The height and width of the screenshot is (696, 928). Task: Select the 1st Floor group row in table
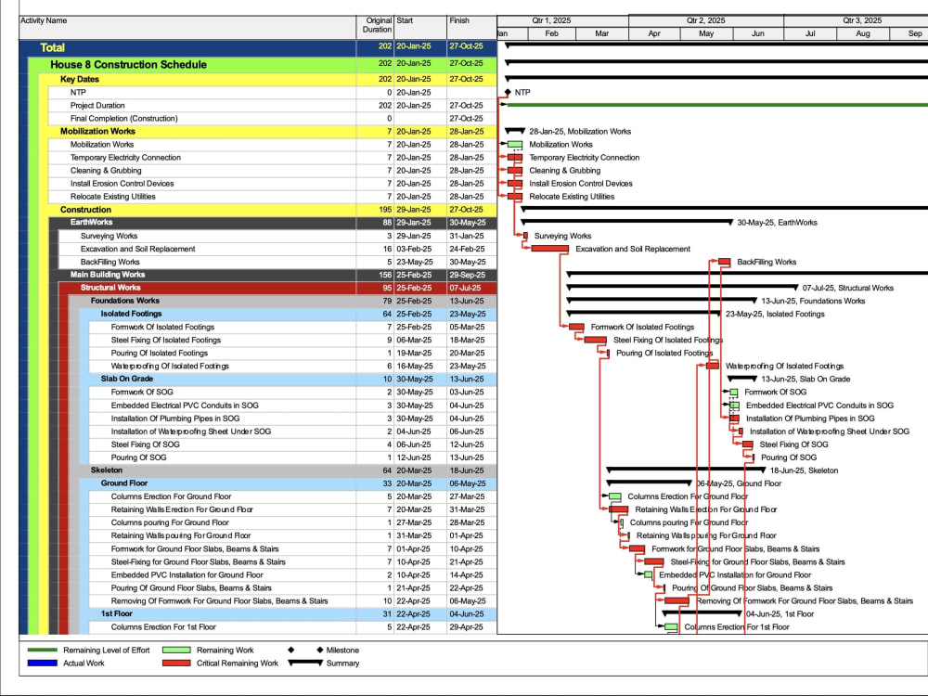(288, 613)
